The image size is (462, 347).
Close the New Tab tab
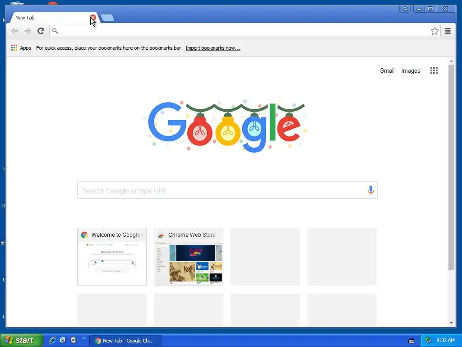[x=93, y=18]
